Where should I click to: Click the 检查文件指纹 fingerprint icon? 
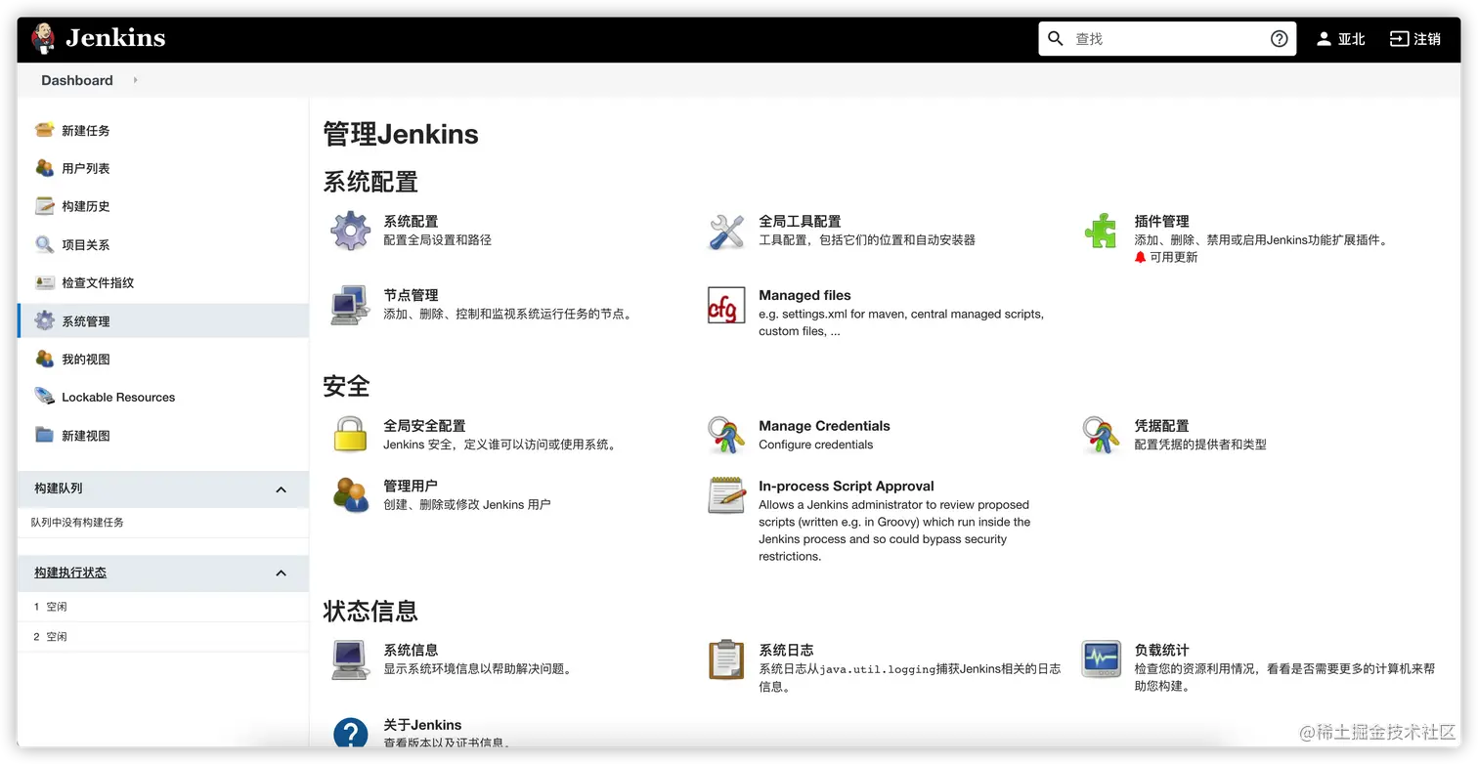click(x=44, y=282)
